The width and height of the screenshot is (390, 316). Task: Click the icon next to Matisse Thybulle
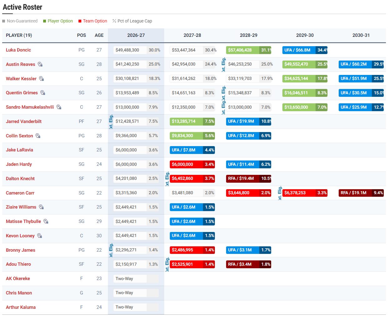point(46,221)
